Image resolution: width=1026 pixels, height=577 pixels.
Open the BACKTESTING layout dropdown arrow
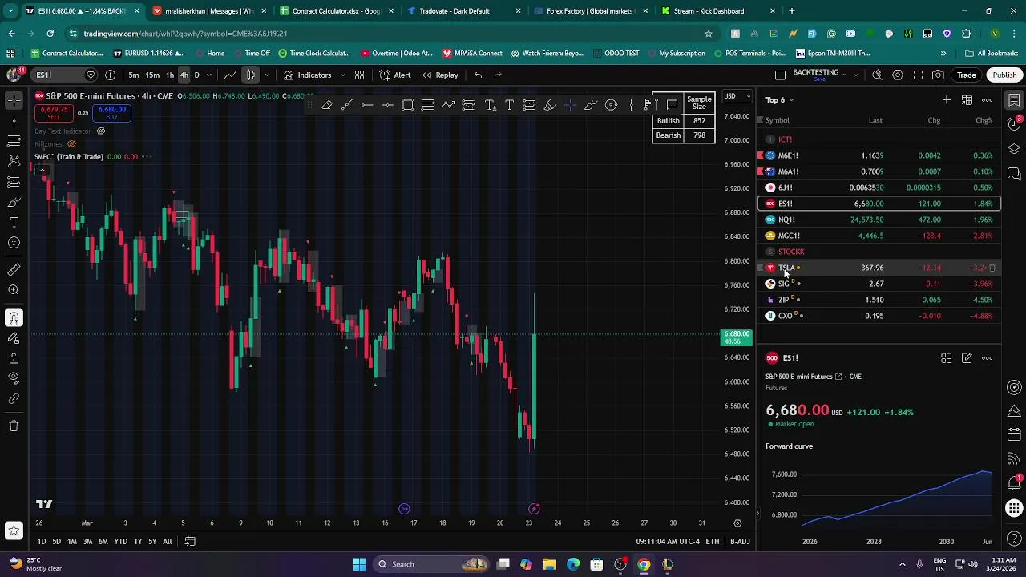856,75
